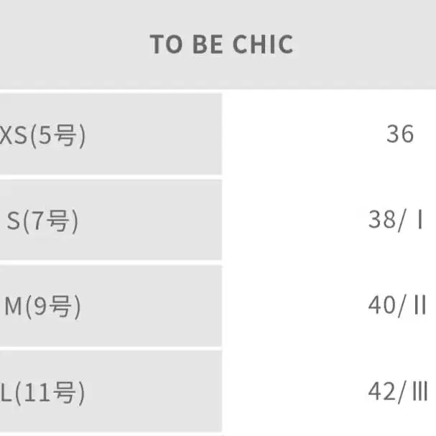
Task: Click the size value 36
Action: [x=399, y=134]
